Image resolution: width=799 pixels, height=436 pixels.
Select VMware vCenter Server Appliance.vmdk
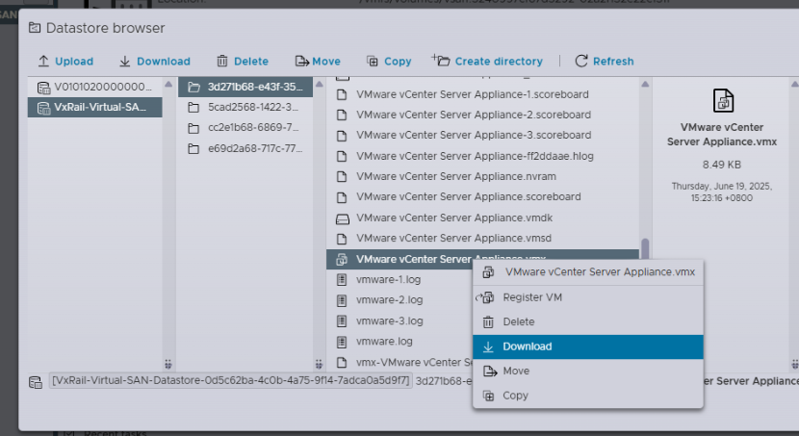click(482, 218)
